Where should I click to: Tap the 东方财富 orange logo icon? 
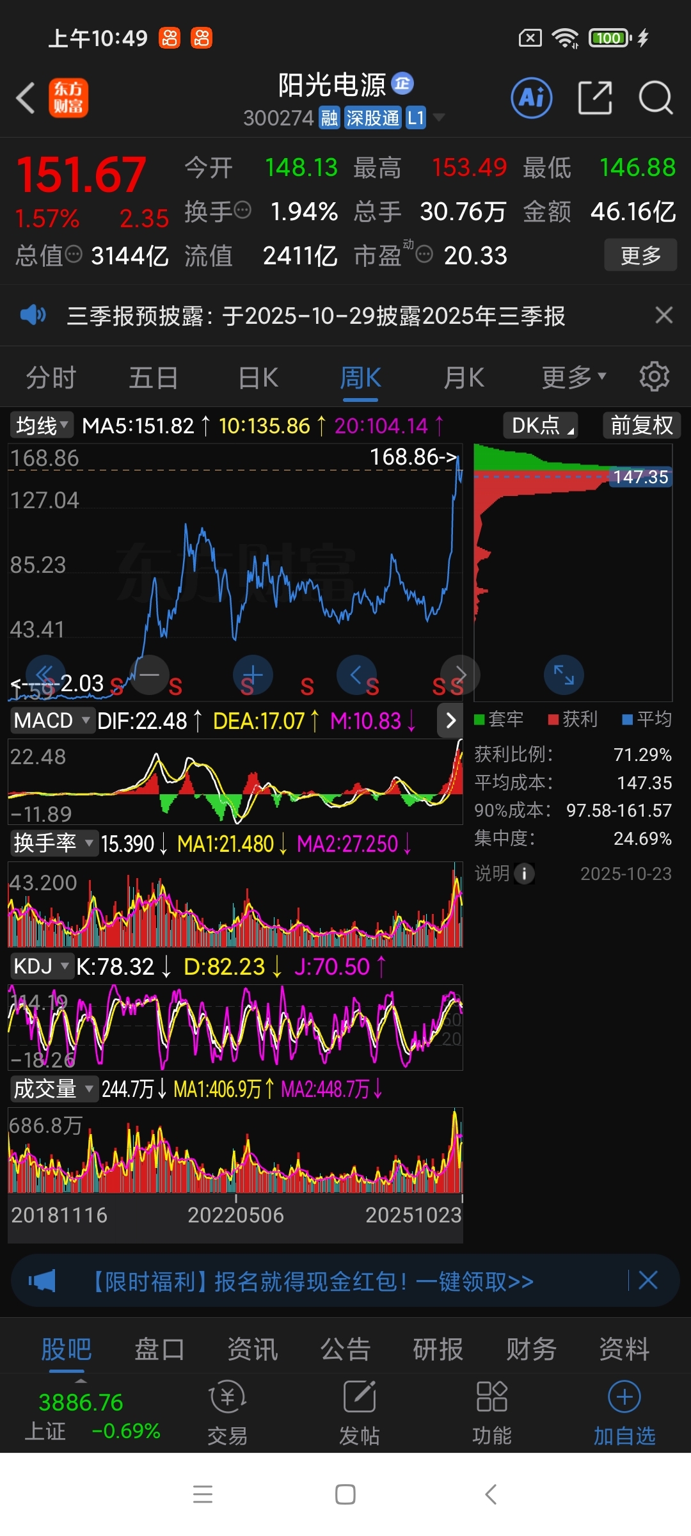coord(68,98)
